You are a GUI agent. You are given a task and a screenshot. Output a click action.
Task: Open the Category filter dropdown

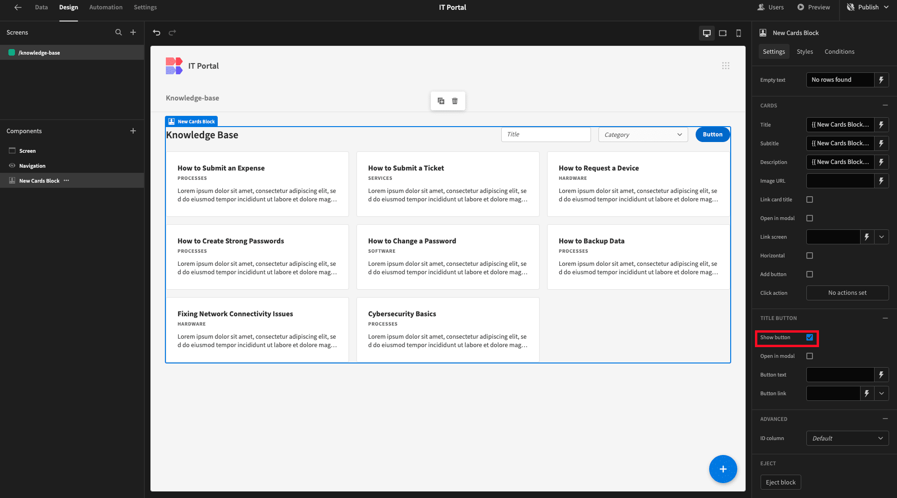pyautogui.click(x=643, y=135)
